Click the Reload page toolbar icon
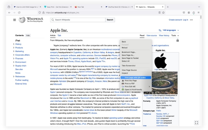Screen dimensions: 208x130 19,12
